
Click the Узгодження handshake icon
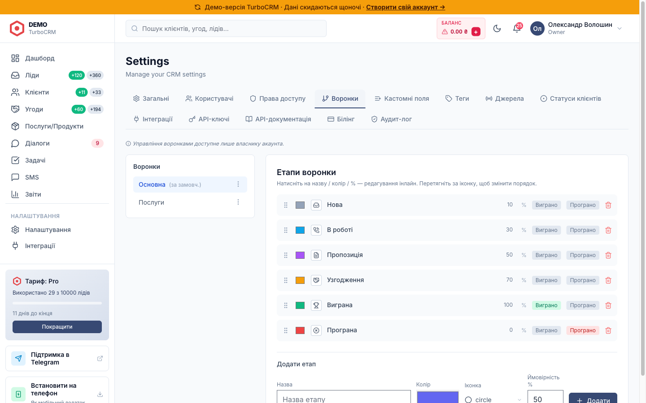click(316, 280)
